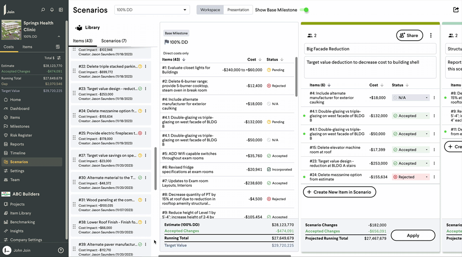
Task: Select the Items tab in sidebar
Action: (27, 47)
